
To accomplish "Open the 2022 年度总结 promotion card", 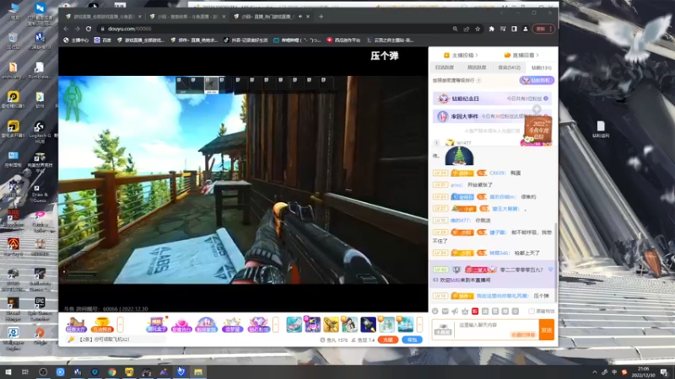I will pos(537,131).
